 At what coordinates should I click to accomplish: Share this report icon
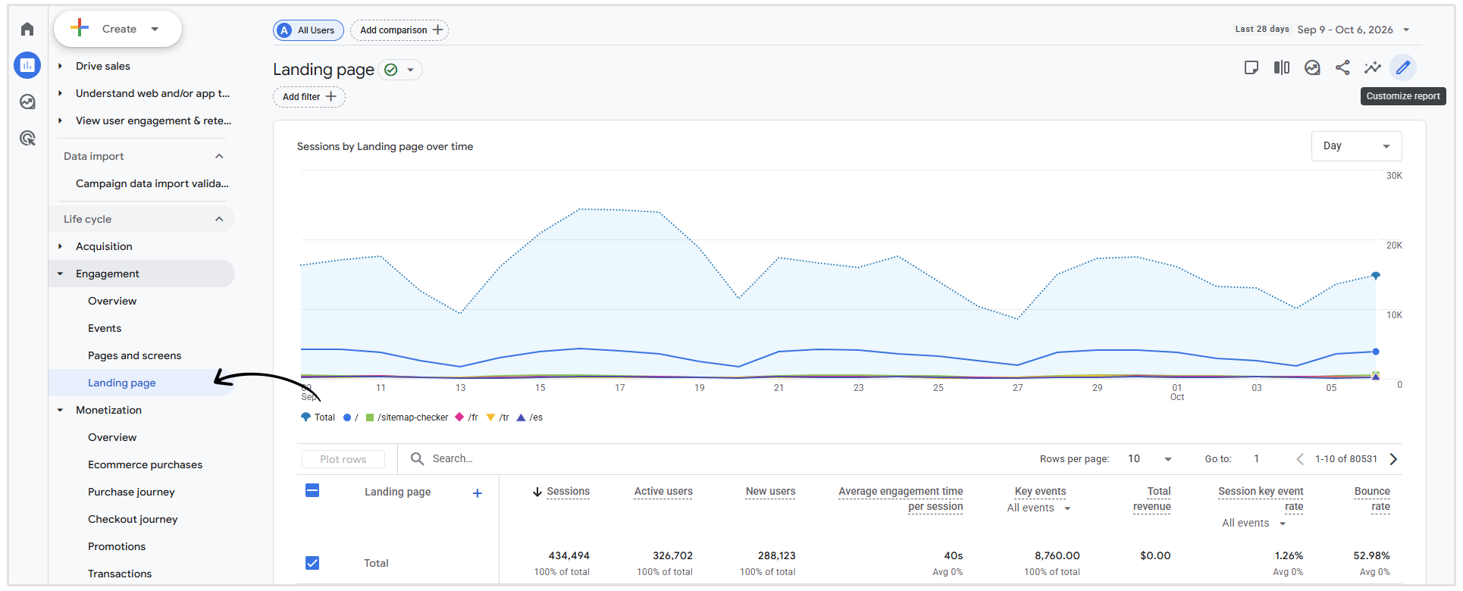pos(1342,67)
